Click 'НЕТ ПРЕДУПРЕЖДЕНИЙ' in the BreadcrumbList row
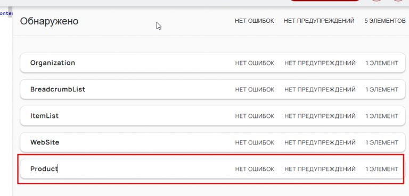The image size is (409, 196). tap(320, 90)
